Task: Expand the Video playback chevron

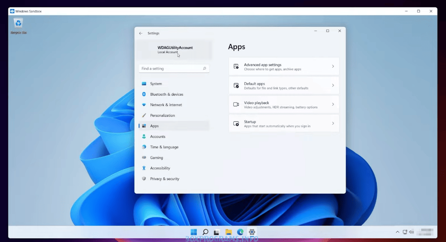Action: click(x=333, y=105)
